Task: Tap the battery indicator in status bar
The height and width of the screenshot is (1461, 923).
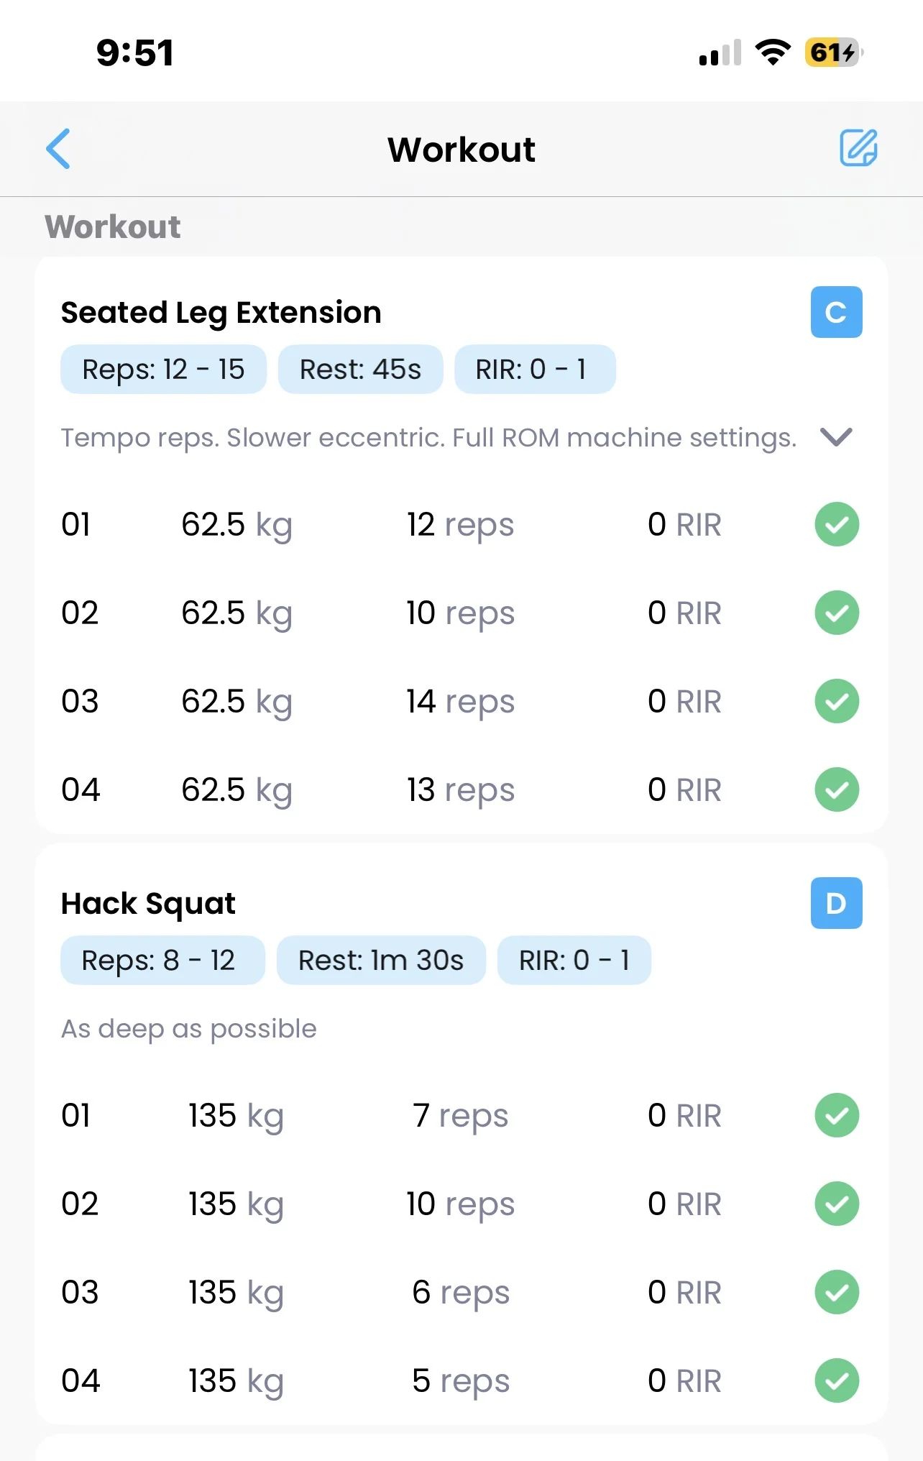Action: pyautogui.click(x=833, y=52)
